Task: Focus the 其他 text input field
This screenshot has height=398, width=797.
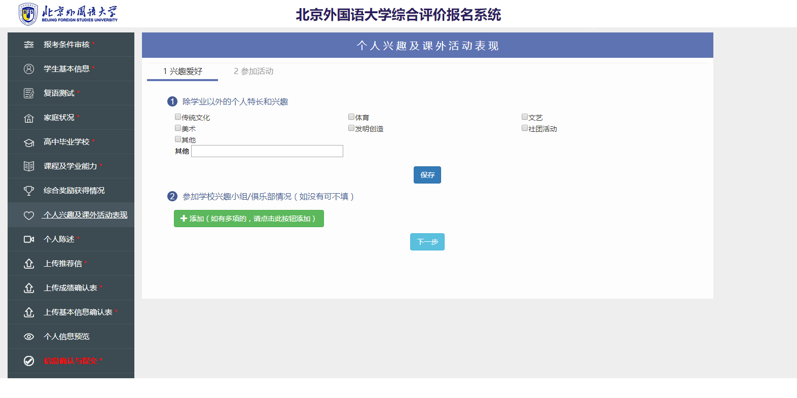Action: click(267, 151)
